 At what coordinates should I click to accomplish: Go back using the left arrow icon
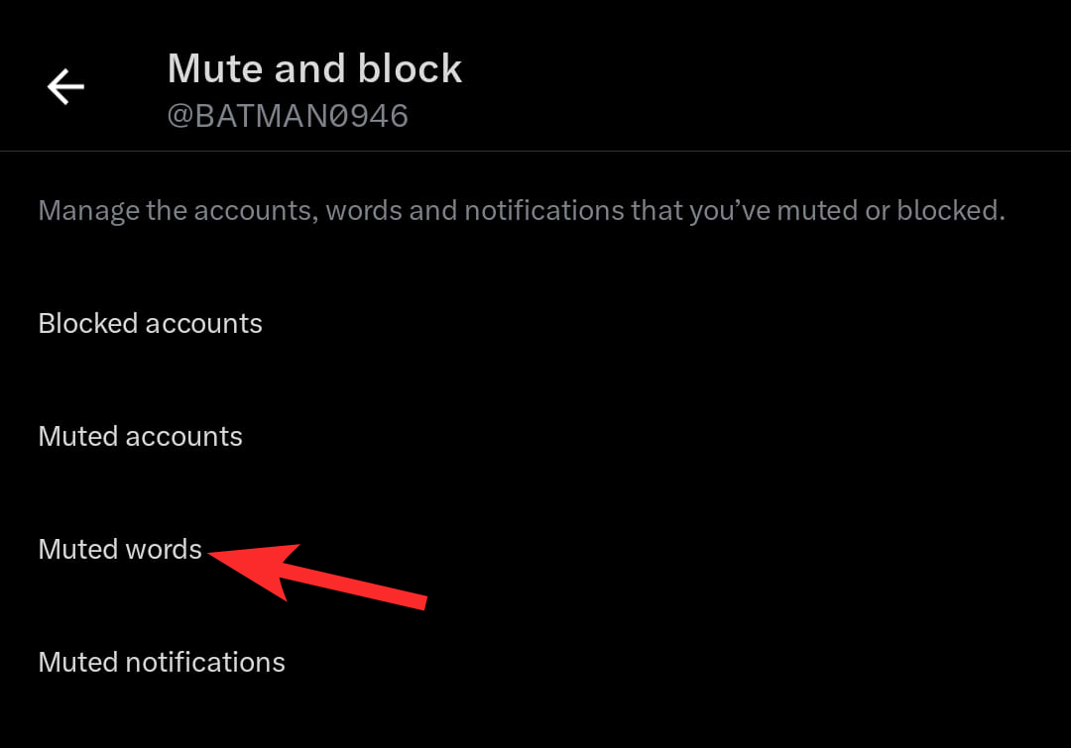pyautogui.click(x=65, y=87)
